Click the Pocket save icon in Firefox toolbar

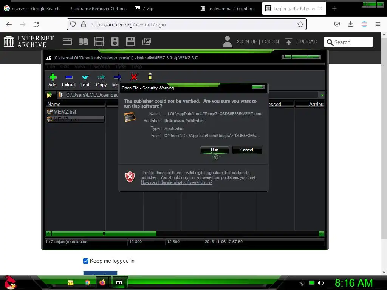337,24
